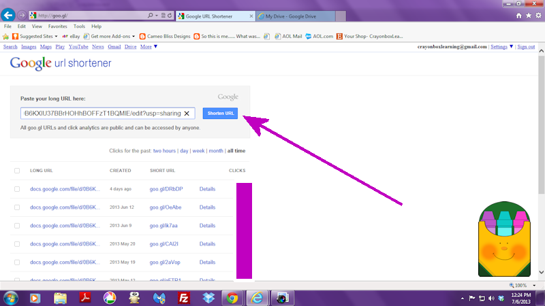545x306 pixels.
Task: Open the Edit menu
Action: [x=22, y=27]
